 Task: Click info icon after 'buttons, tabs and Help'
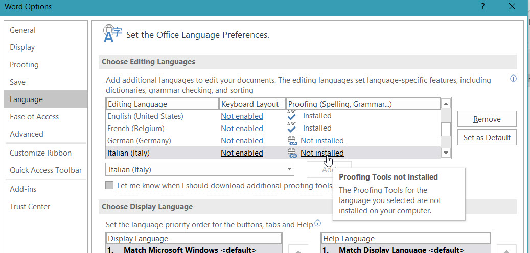pos(317,223)
